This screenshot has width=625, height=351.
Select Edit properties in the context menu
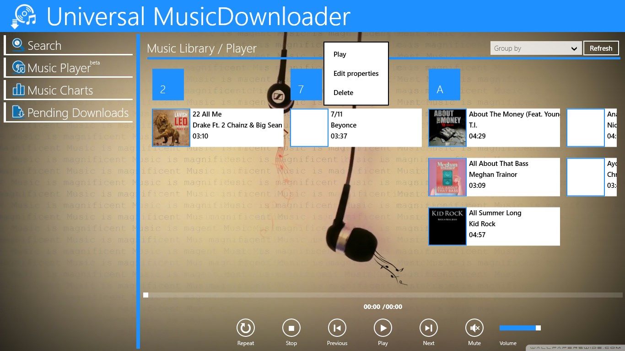click(356, 73)
